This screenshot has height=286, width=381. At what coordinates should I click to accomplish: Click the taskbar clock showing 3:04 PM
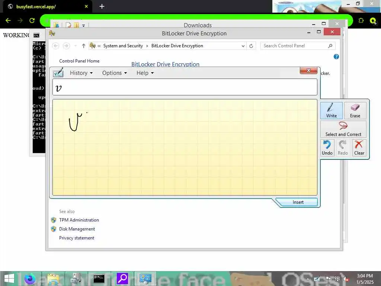(365, 279)
